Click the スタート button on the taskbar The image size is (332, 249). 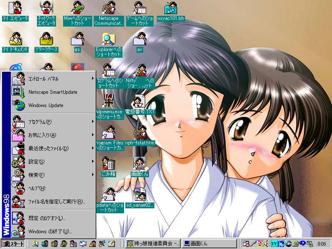(x=13, y=244)
